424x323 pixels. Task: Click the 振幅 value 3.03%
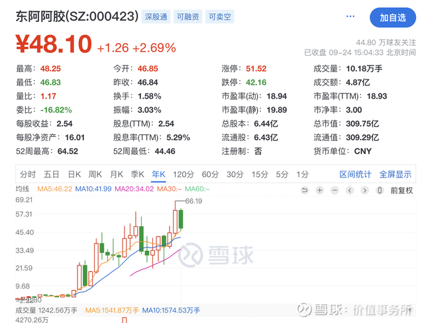coord(149,110)
